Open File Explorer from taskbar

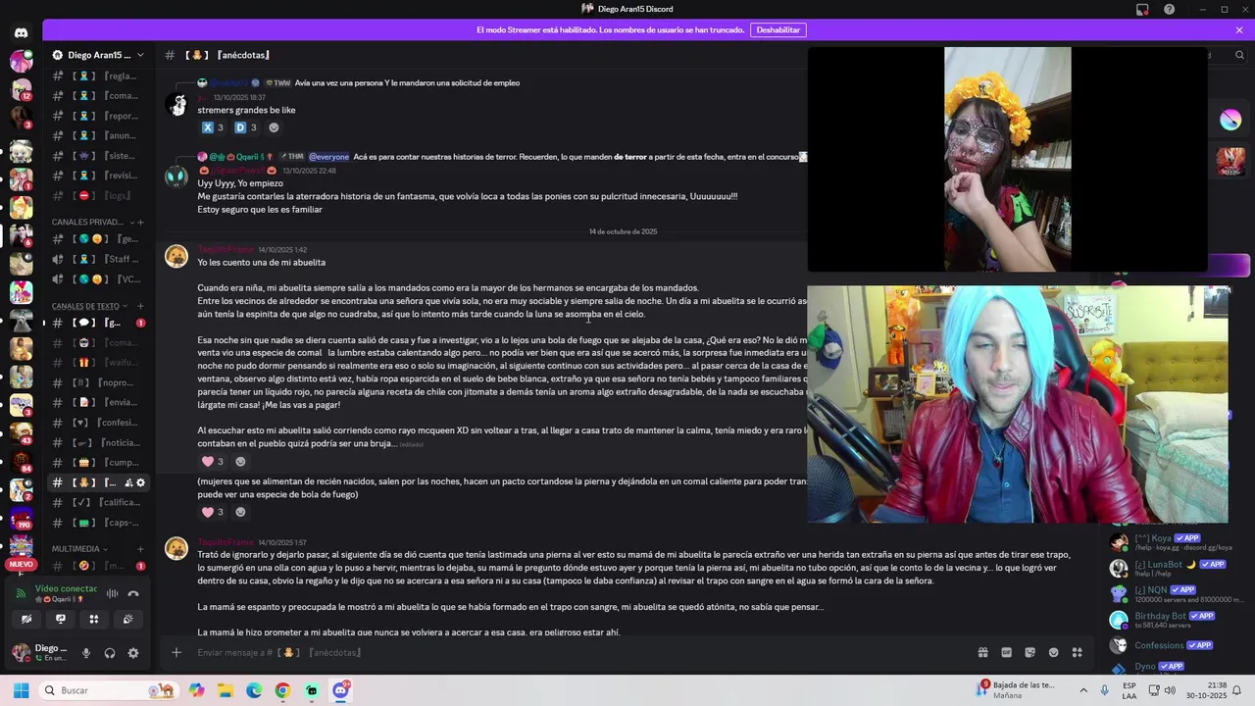click(225, 690)
